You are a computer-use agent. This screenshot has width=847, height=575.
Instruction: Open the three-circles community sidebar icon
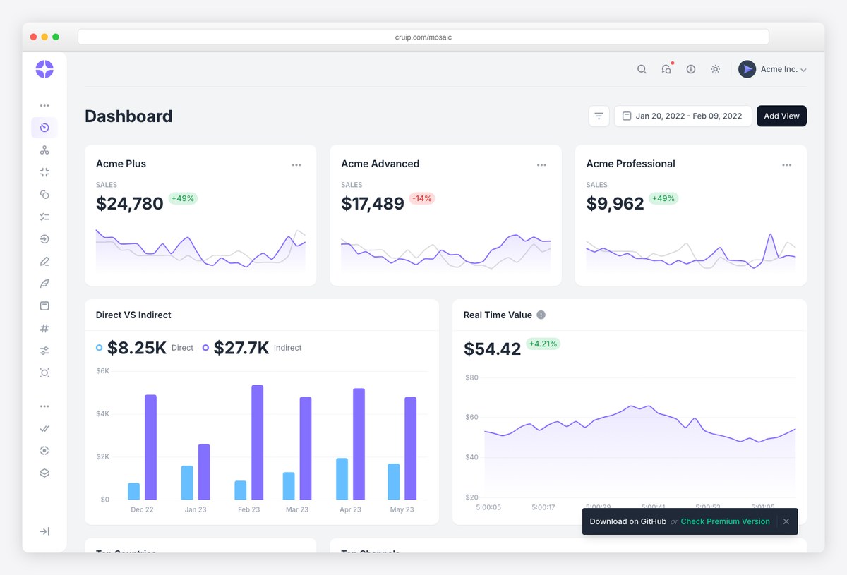click(x=44, y=150)
